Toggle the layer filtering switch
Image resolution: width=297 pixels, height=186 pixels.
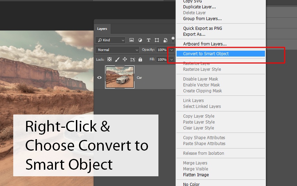(173, 40)
